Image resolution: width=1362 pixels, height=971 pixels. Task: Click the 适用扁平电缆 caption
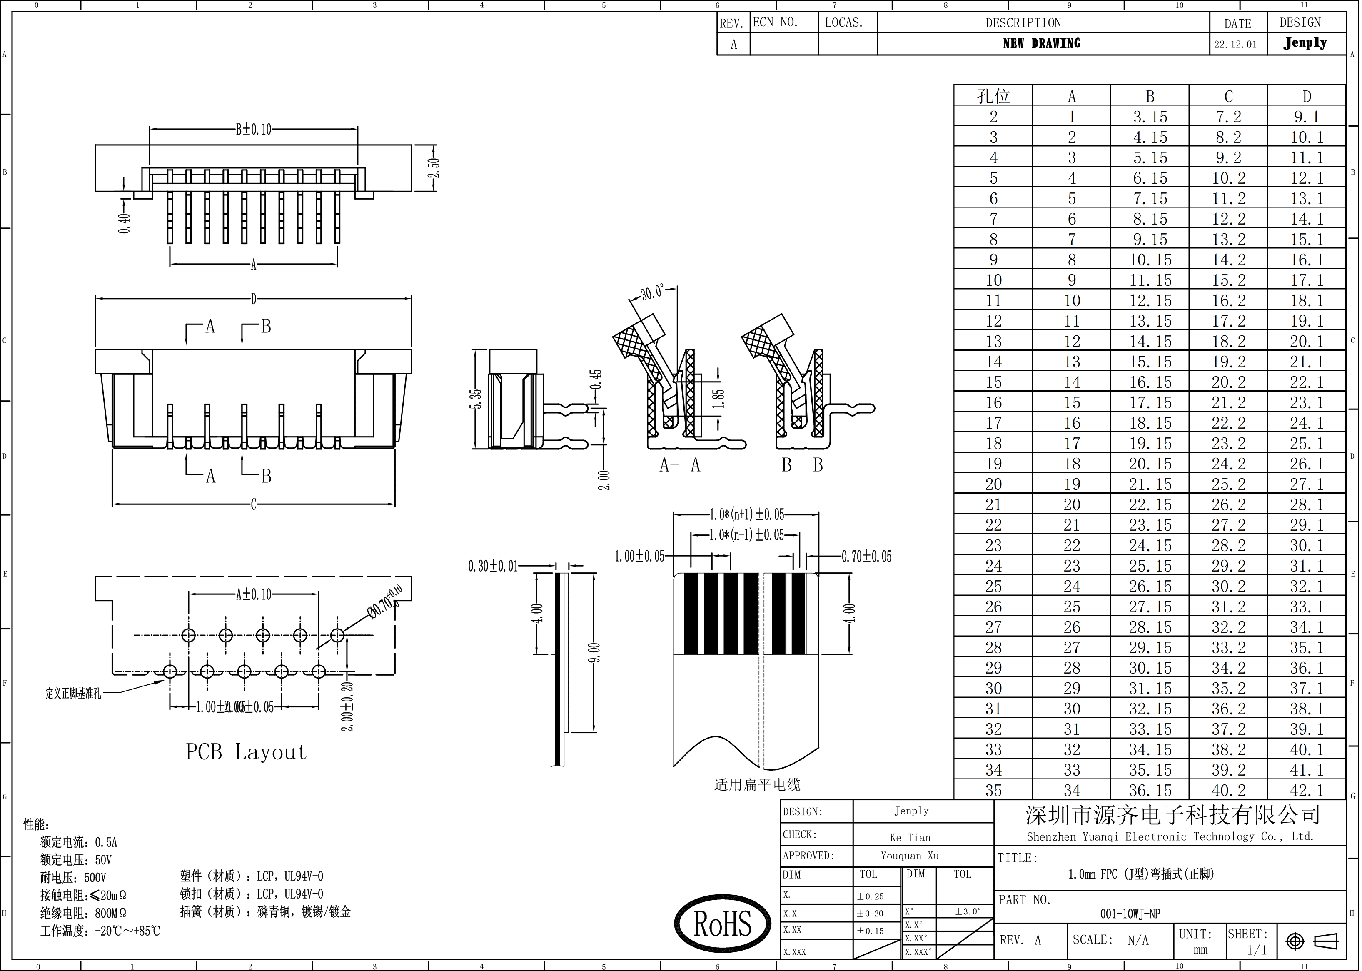coord(757,784)
